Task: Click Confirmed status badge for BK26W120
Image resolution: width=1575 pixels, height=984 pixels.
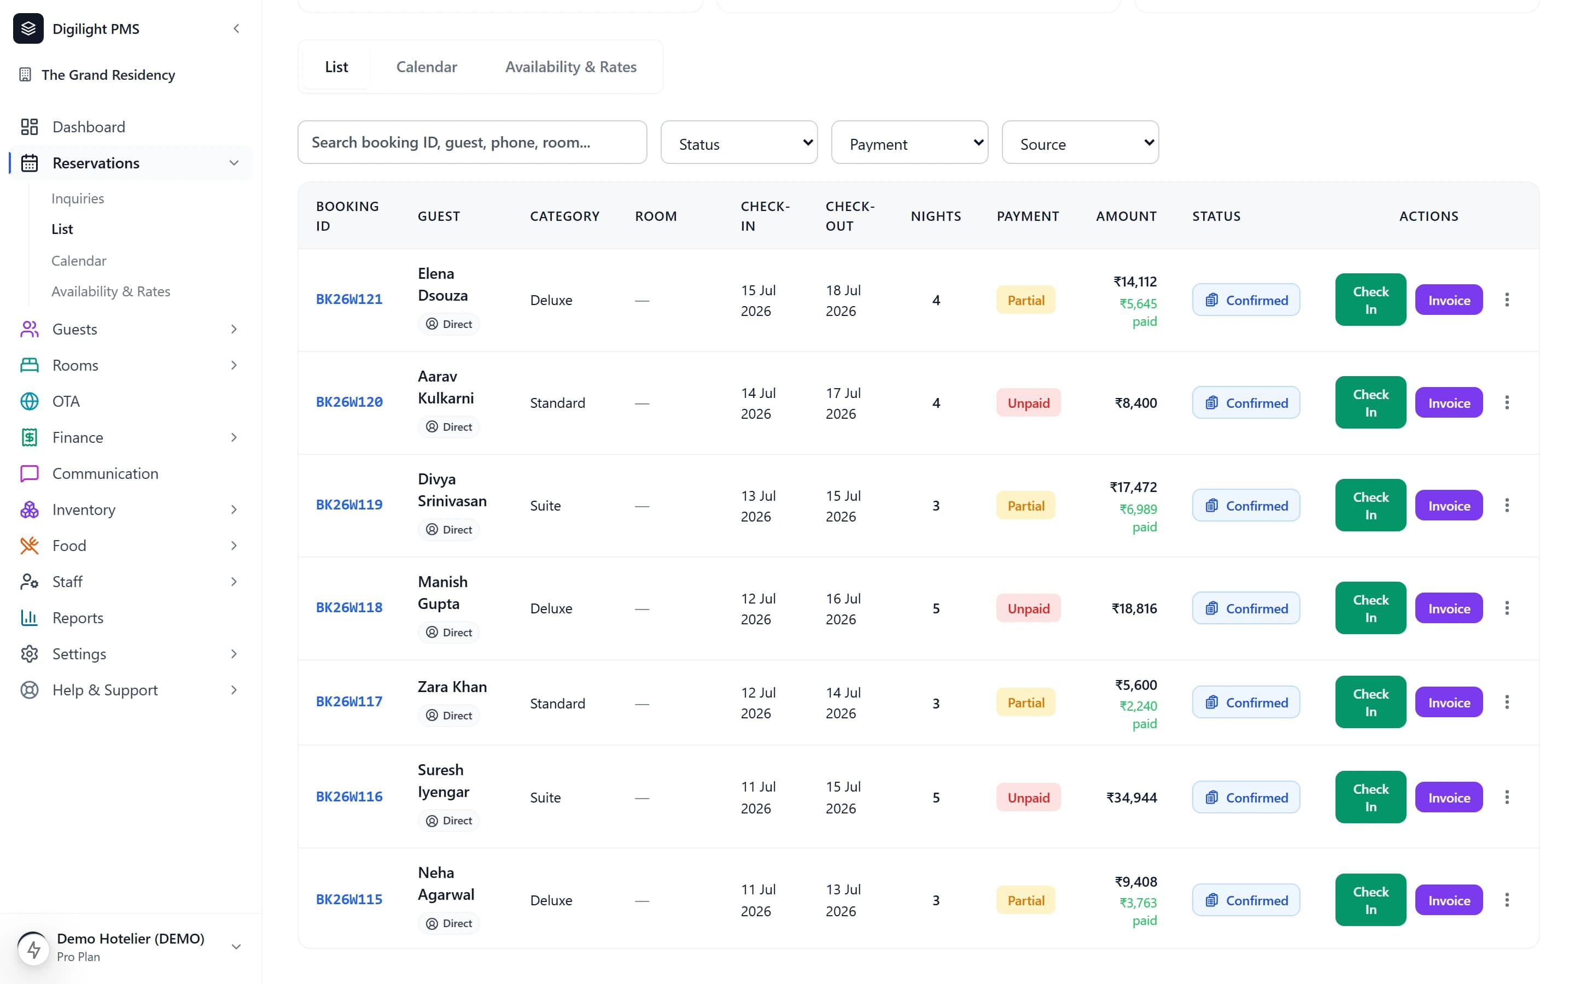Action: click(1246, 403)
